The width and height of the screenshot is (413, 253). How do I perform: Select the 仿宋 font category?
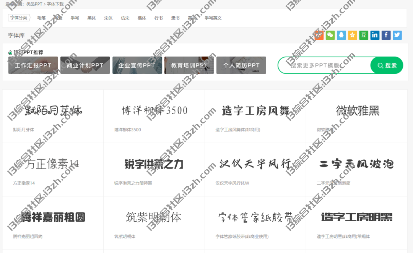click(x=125, y=18)
